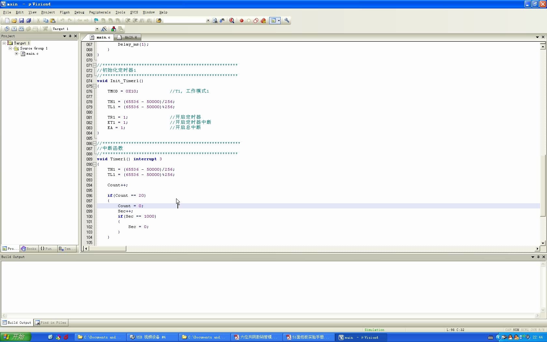This screenshot has width=547, height=342.
Task: Open Configuration with the wrench icon
Action: coord(287,21)
